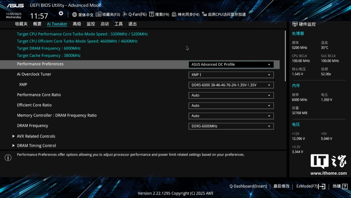Click the Search (F9) question icon
The image size is (351, 198).
[152, 14]
